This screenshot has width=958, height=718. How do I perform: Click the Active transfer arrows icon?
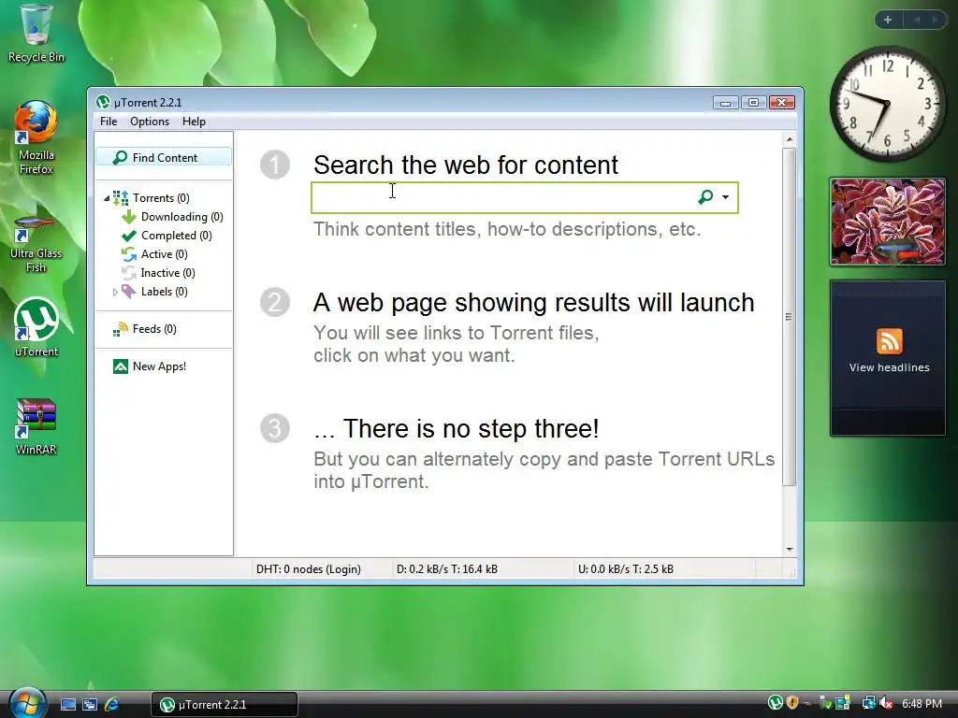129,254
